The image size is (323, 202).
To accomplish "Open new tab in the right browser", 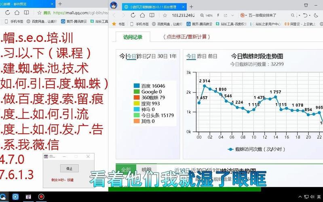I will (x=191, y=7).
